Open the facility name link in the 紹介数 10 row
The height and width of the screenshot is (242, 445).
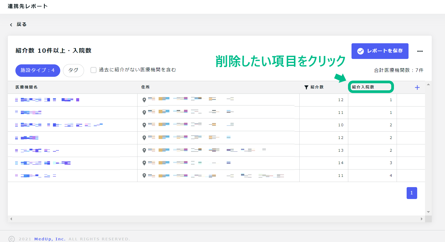[x=59, y=125]
